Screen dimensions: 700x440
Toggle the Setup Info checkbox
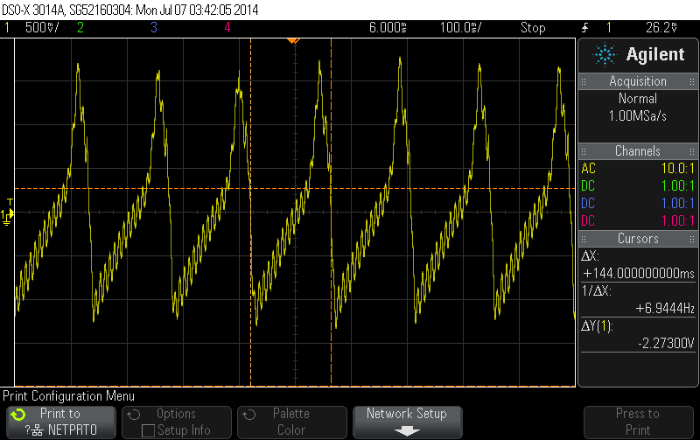point(148,430)
